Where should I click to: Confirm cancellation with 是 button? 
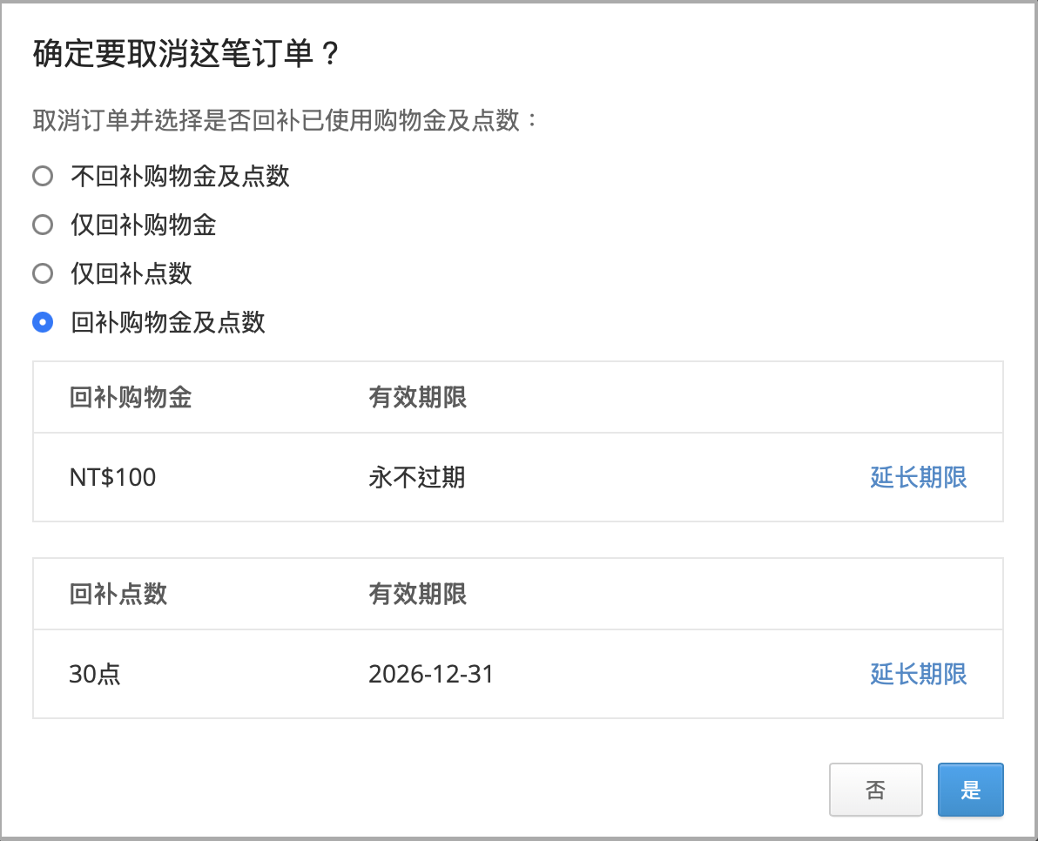[970, 790]
